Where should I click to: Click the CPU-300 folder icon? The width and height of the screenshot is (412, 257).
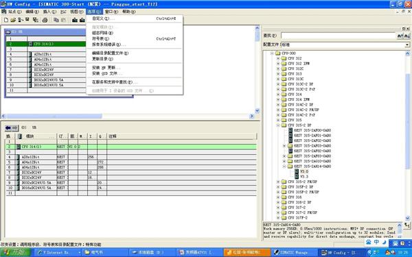277,53
